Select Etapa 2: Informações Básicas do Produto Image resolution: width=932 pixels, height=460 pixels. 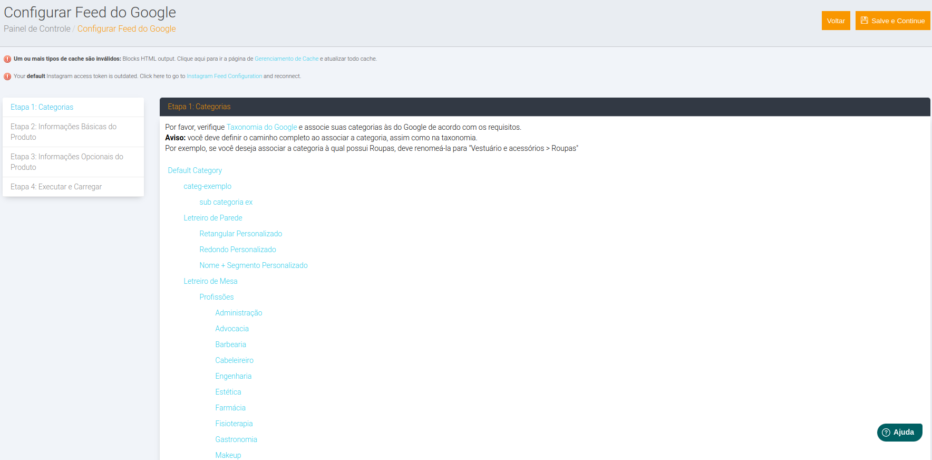73,132
